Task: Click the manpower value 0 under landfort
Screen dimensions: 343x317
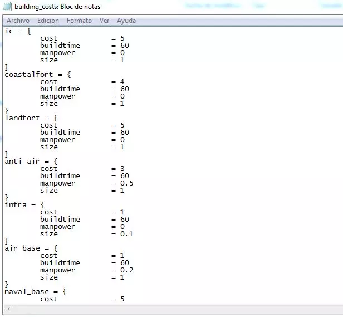Action: point(122,140)
